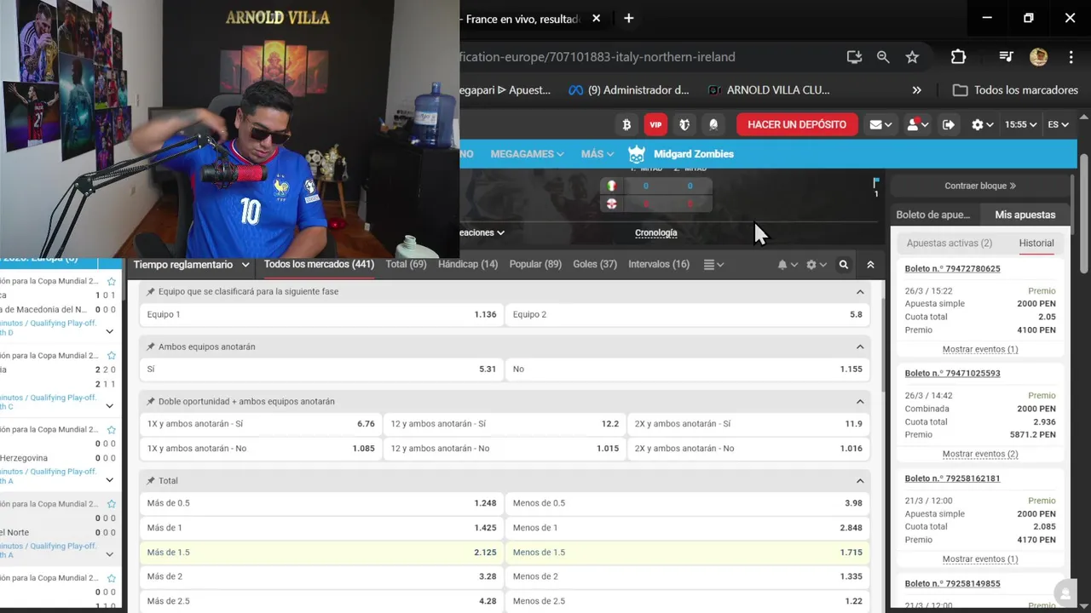Open the VIP red badge icon
Image resolution: width=1091 pixels, height=613 pixels.
click(x=655, y=124)
